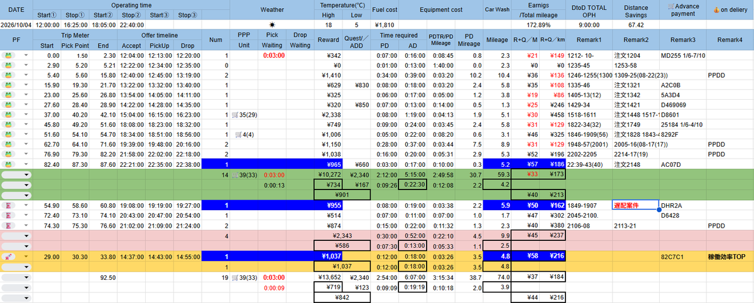
Task: Open the PF dropdown in the pink ¥2,343 totals row
Action: (x=26, y=236)
